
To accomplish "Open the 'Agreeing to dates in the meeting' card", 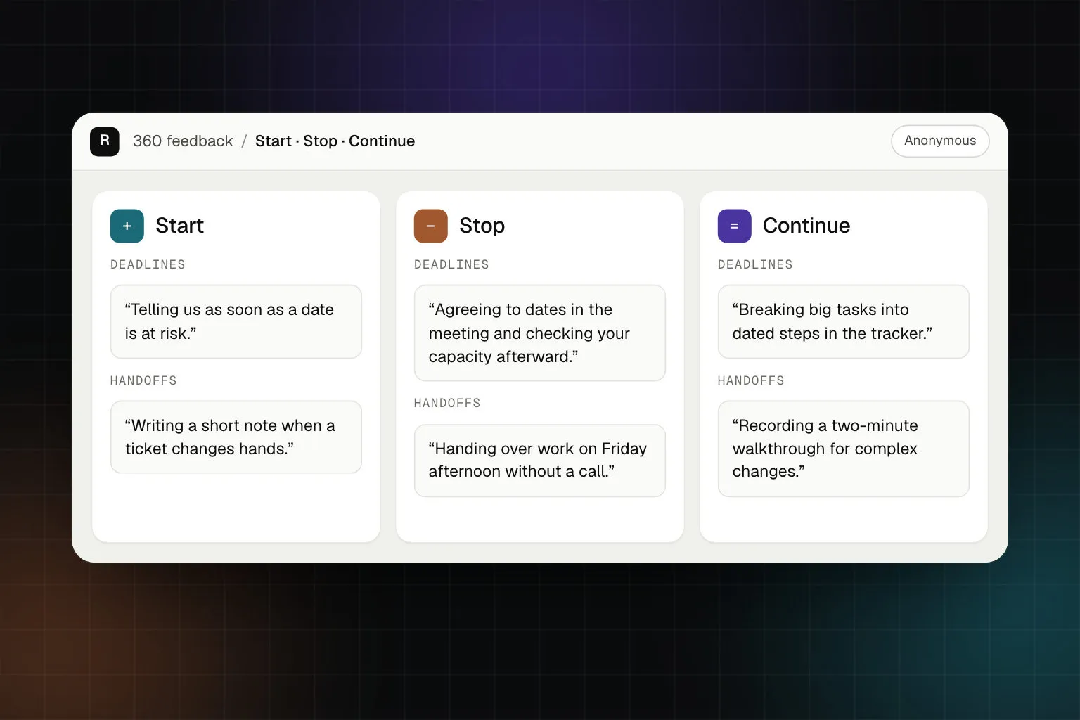I will pos(540,333).
